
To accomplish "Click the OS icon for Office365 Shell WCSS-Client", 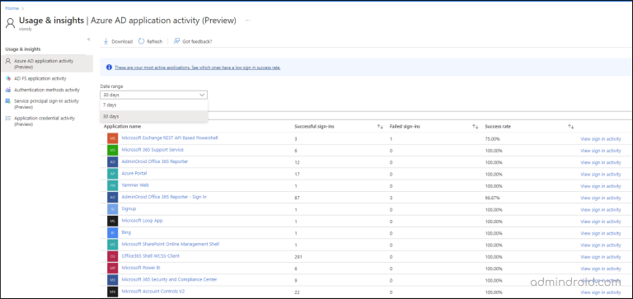I will 113,257.
